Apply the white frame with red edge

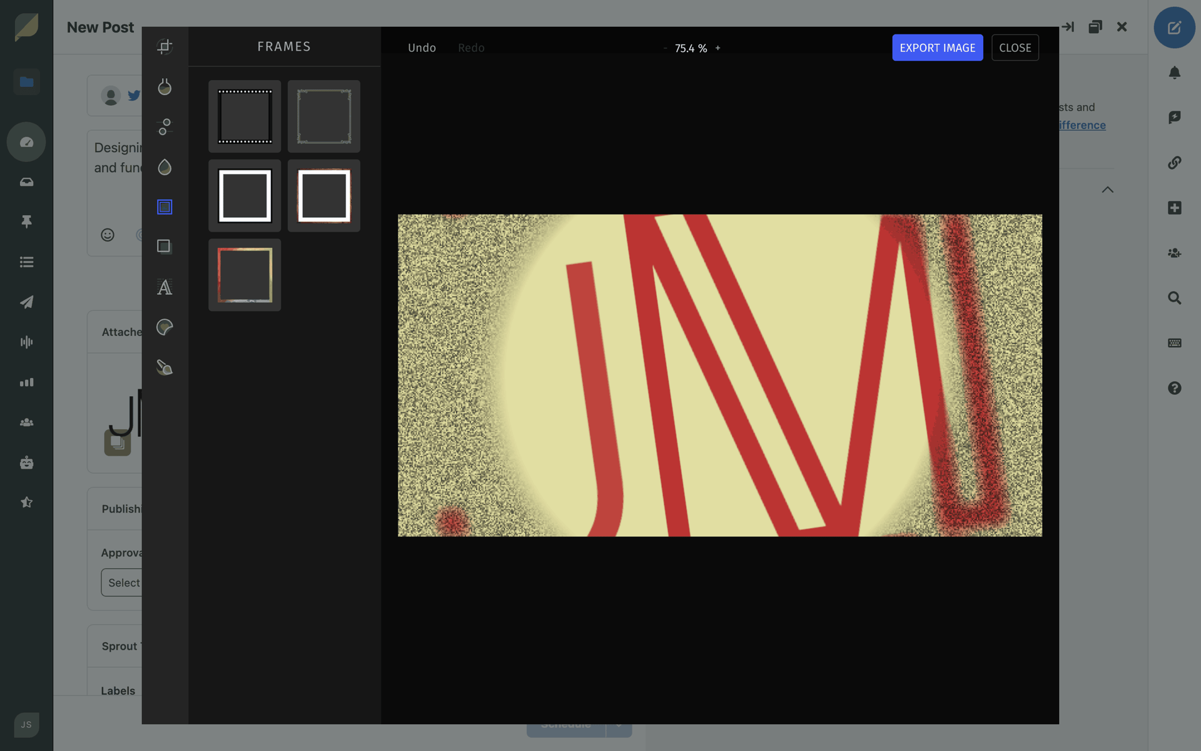click(324, 196)
